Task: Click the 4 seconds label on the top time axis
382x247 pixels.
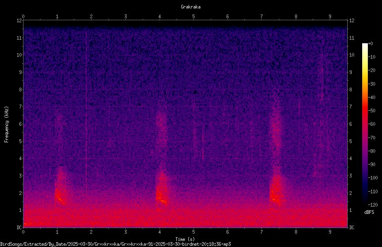Action: click(159, 17)
